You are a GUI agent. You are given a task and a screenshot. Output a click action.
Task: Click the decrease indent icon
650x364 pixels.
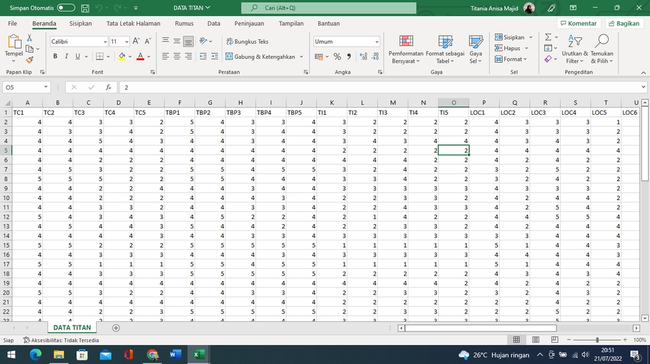pos(203,56)
